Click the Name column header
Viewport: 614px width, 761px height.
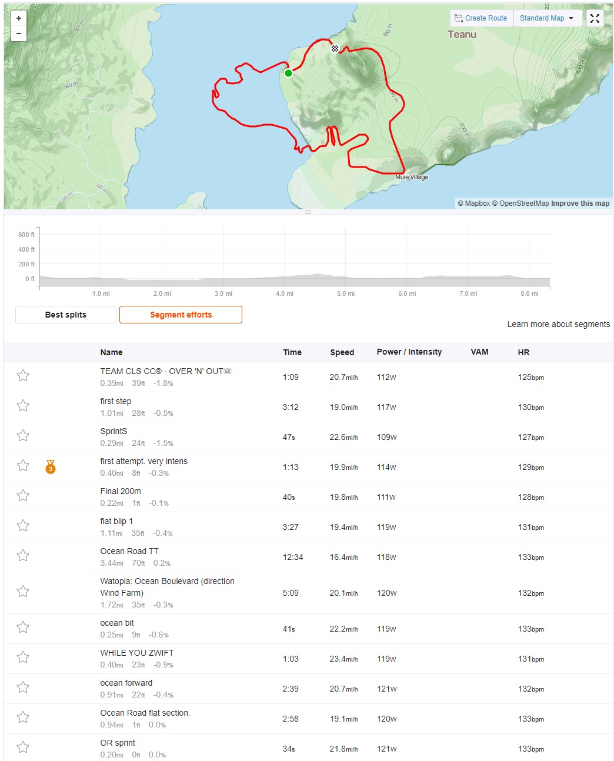[111, 352]
